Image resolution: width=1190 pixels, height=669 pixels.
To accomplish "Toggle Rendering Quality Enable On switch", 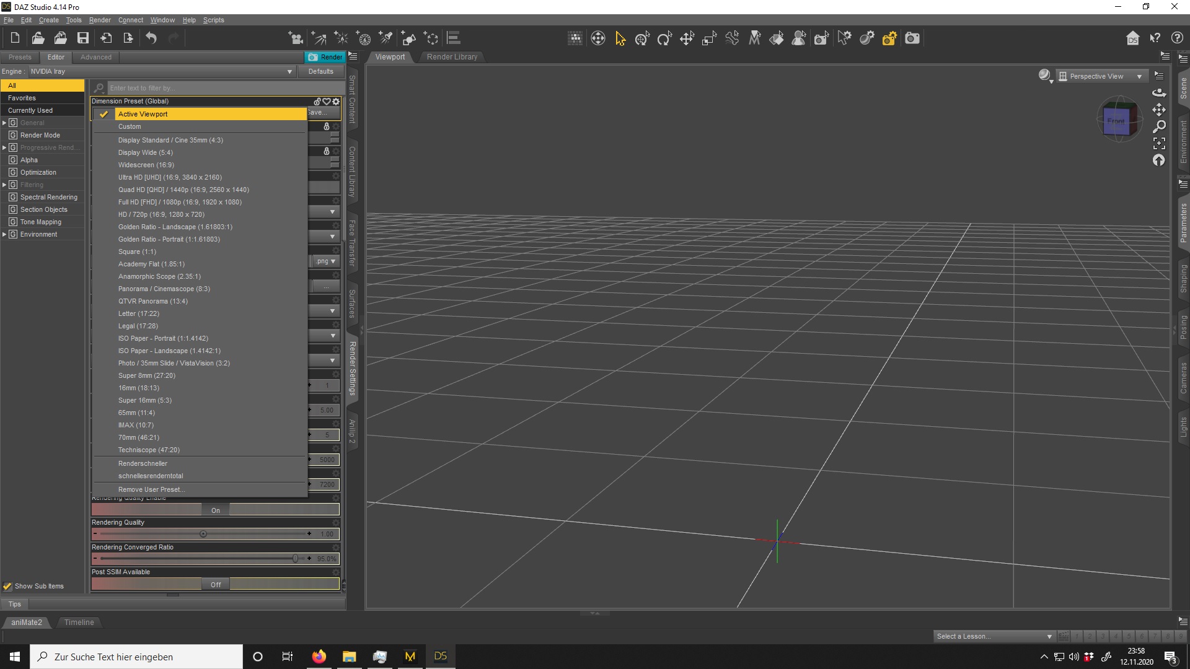I will pos(215,510).
